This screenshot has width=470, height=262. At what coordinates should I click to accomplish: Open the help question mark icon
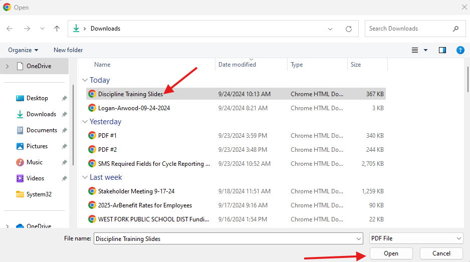click(460, 50)
